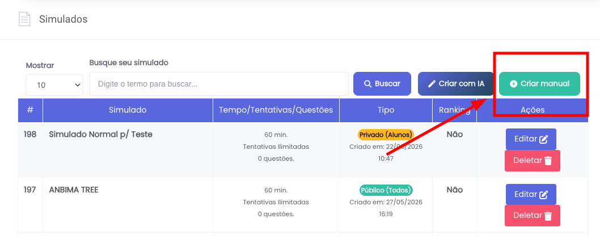Click the pencil icon on Criar com IA
The width and height of the screenshot is (600, 236).
(x=432, y=84)
